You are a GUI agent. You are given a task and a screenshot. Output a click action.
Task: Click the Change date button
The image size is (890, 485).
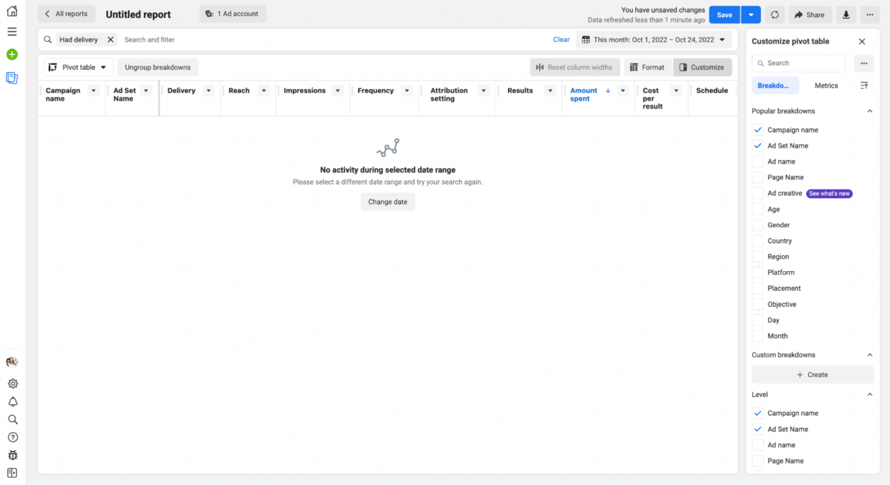pos(387,202)
